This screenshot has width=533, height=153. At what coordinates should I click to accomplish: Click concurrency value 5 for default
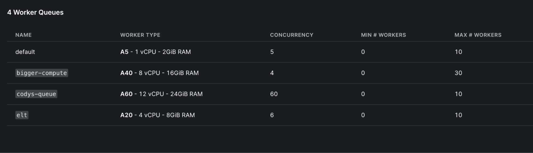(x=272, y=52)
